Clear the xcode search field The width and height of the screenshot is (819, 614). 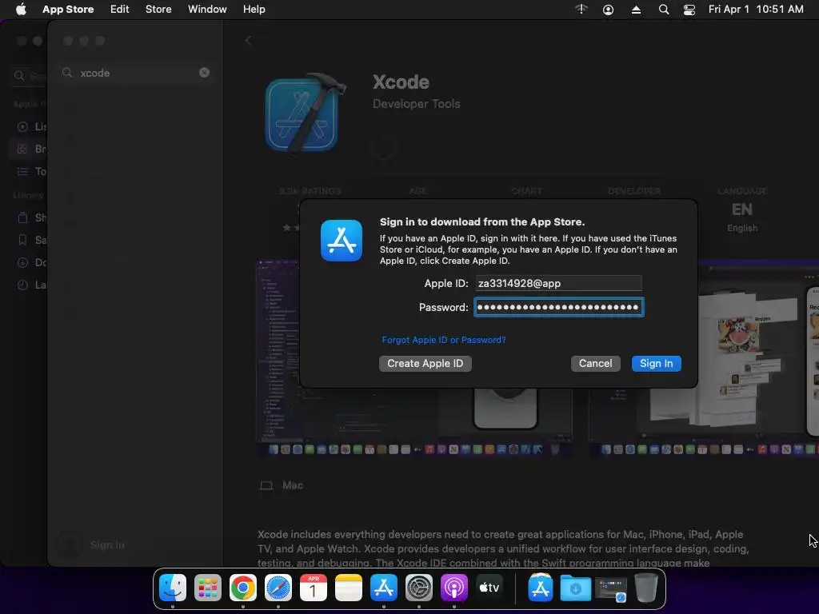click(204, 73)
